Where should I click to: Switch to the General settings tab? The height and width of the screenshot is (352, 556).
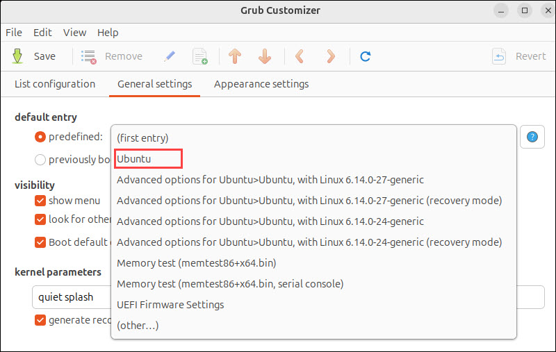pos(154,84)
